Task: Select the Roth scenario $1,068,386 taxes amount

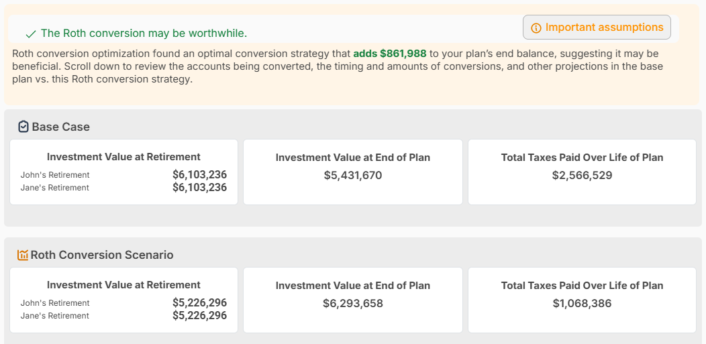Action: click(x=582, y=304)
